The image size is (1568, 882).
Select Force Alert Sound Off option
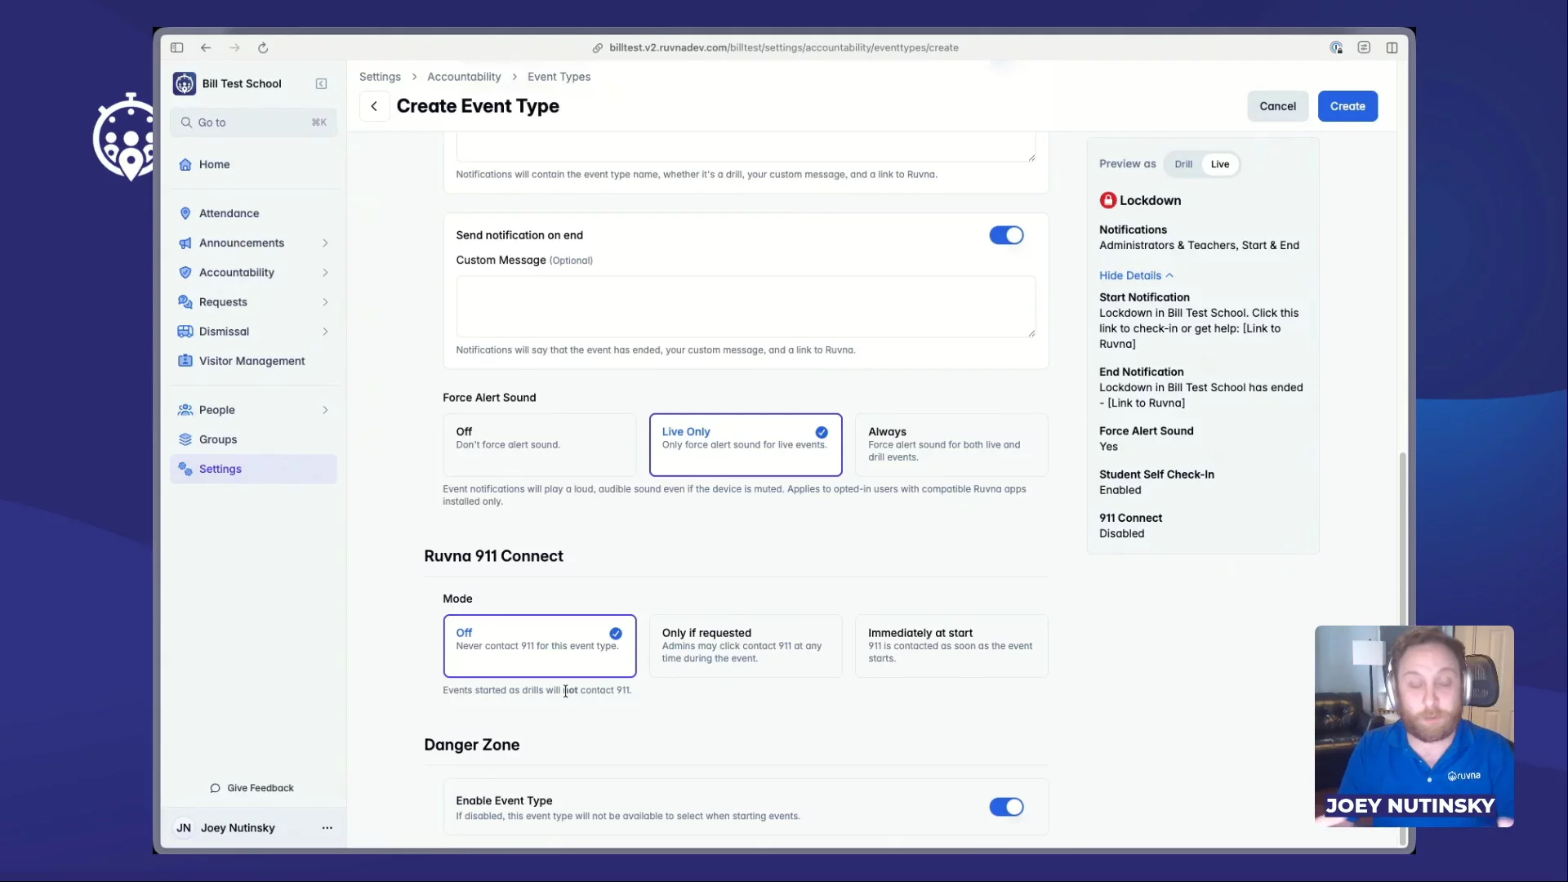pyautogui.click(x=539, y=444)
